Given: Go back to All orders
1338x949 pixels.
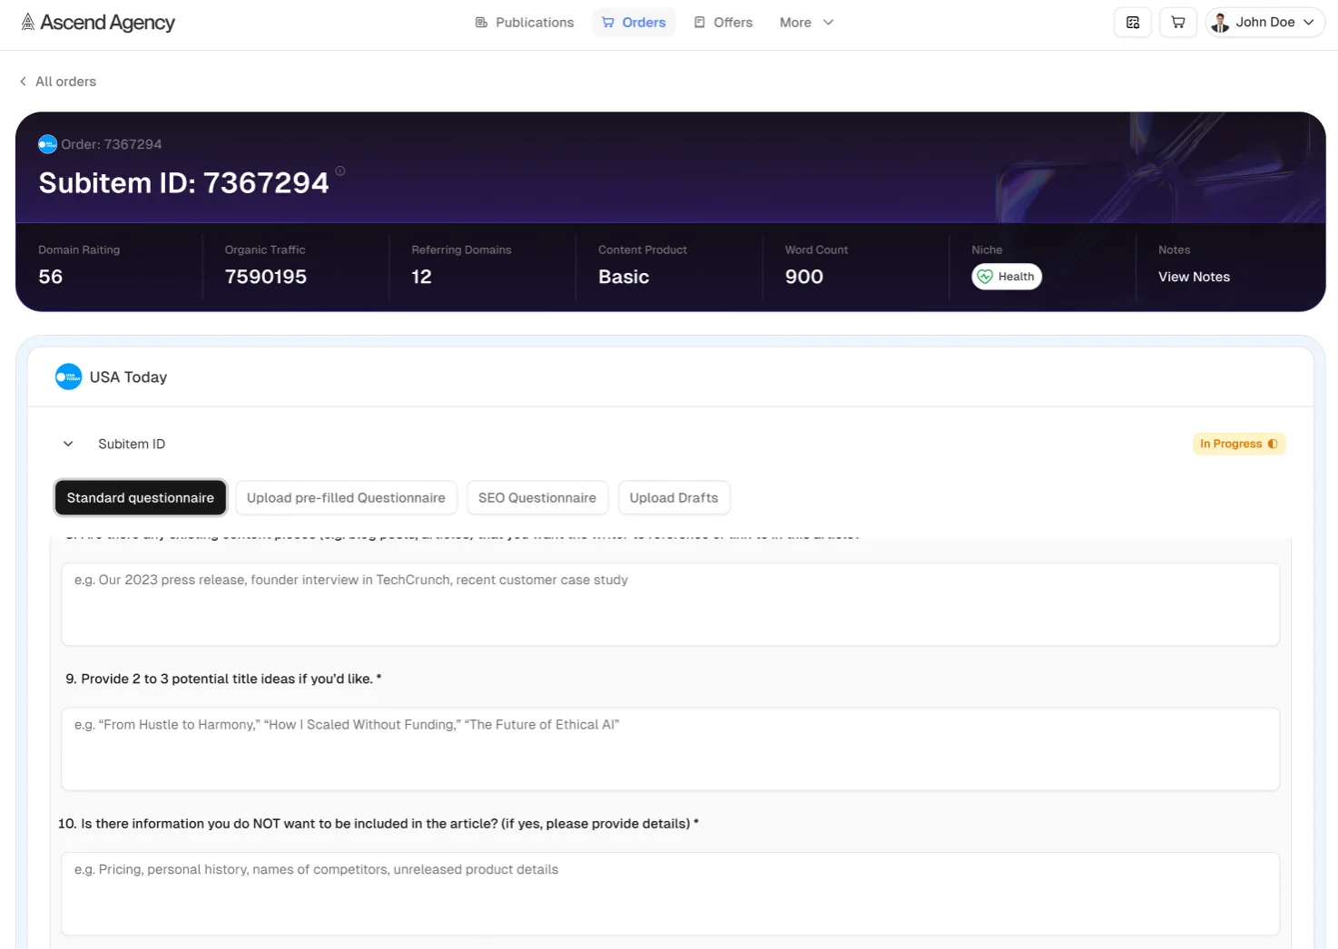Looking at the screenshot, I should 57,82.
